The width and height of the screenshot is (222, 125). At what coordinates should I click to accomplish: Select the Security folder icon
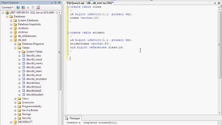[x=19, y=118]
